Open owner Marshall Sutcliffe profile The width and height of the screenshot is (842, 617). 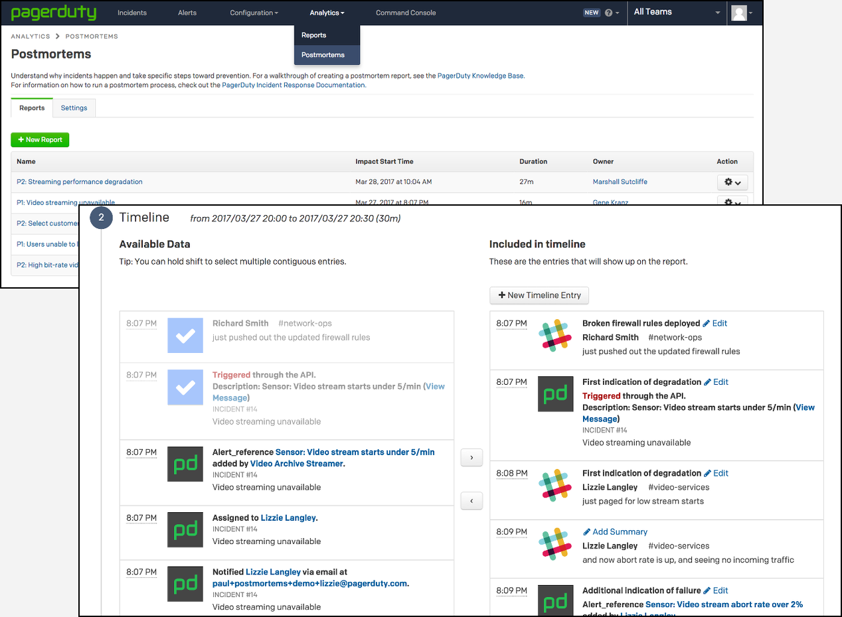(620, 182)
